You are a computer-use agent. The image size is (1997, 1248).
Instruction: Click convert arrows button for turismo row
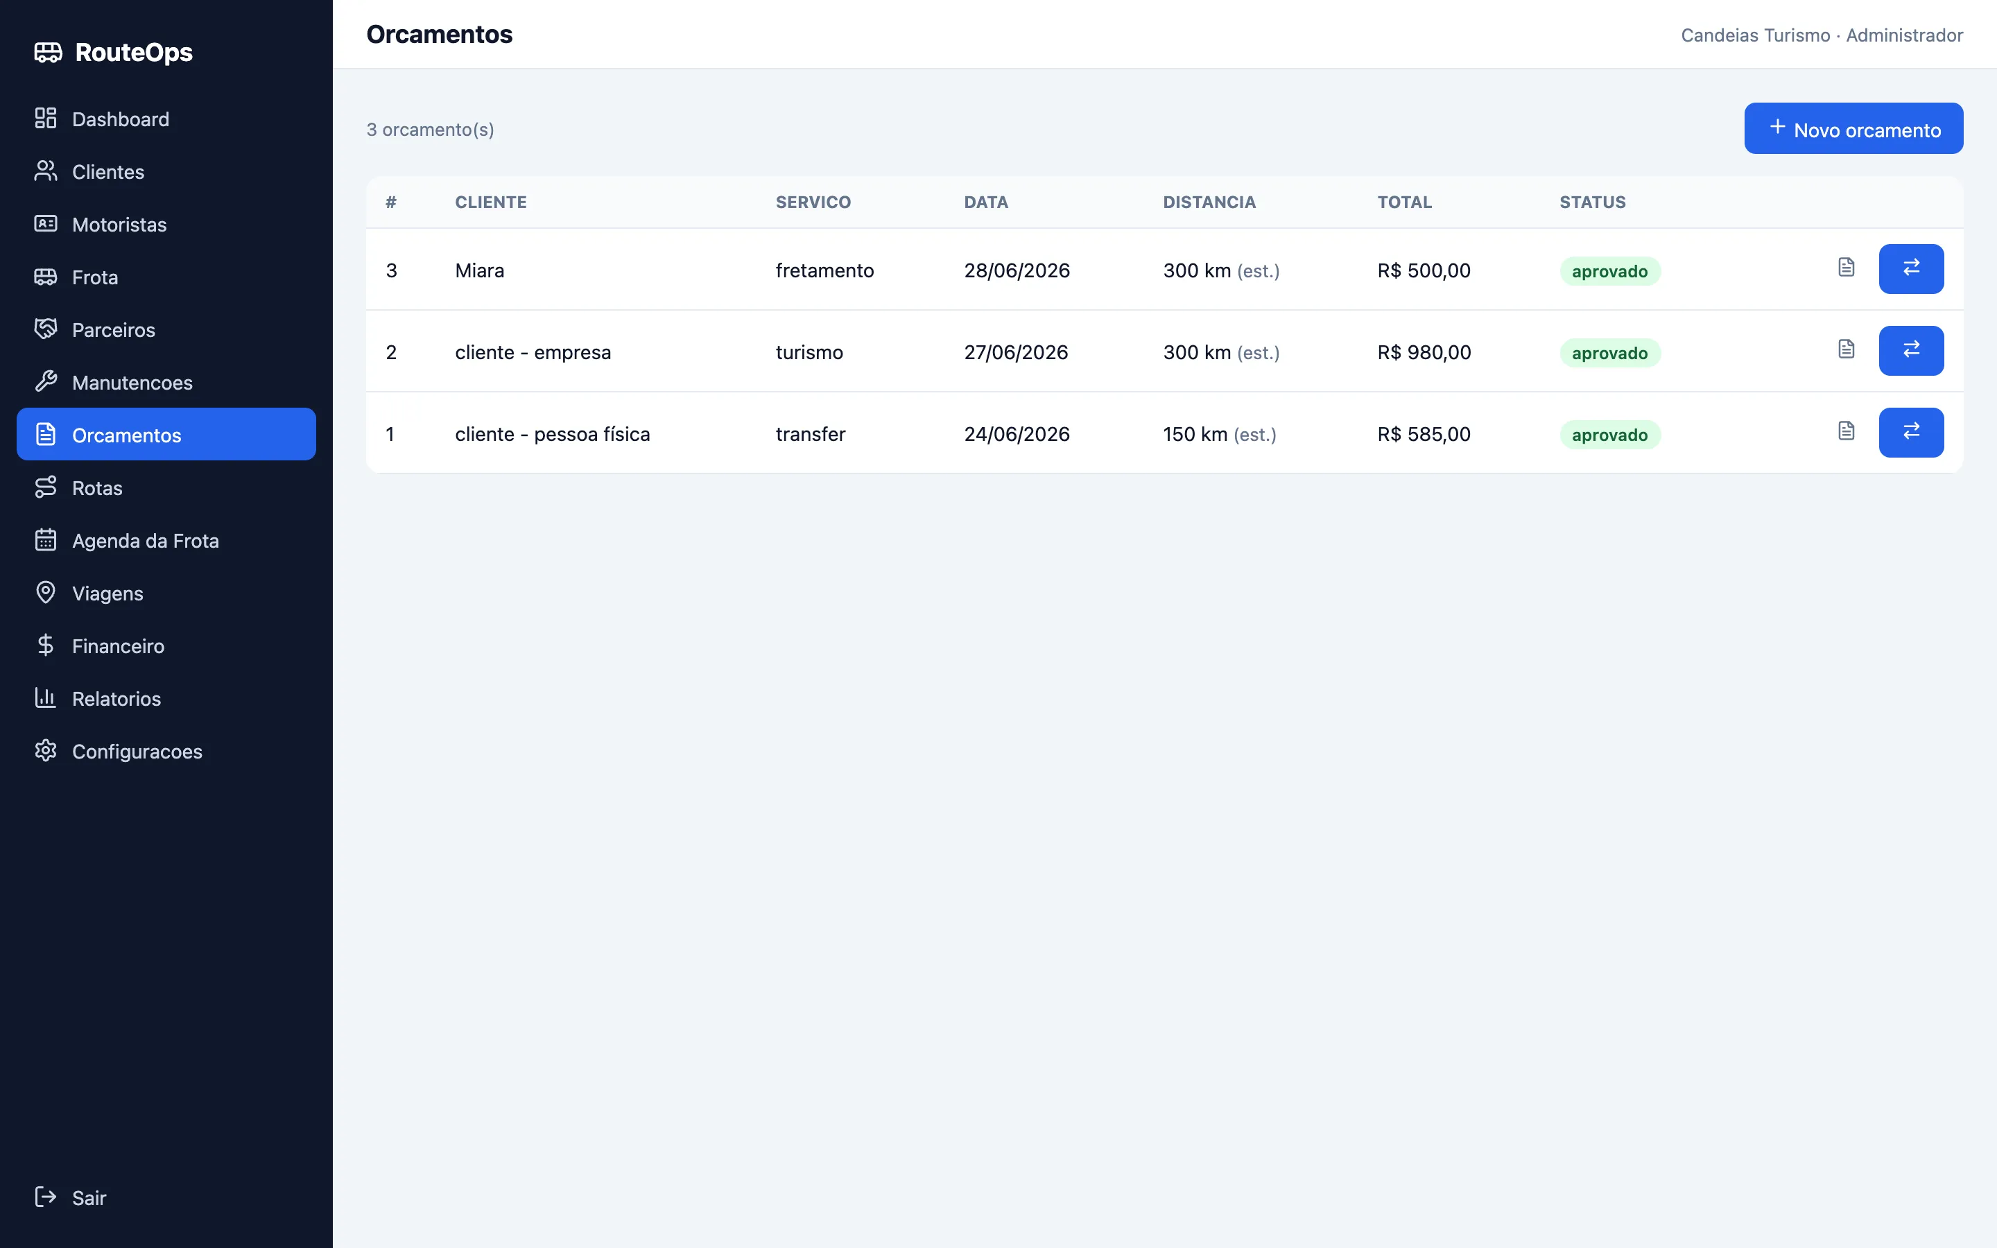(1911, 350)
